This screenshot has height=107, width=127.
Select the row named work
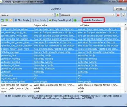[61, 92]
